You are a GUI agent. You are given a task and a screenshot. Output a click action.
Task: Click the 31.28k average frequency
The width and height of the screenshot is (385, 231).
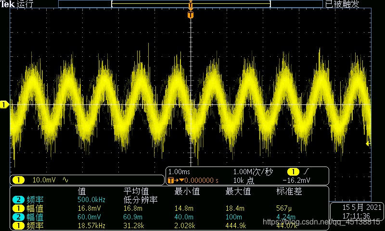135,226
